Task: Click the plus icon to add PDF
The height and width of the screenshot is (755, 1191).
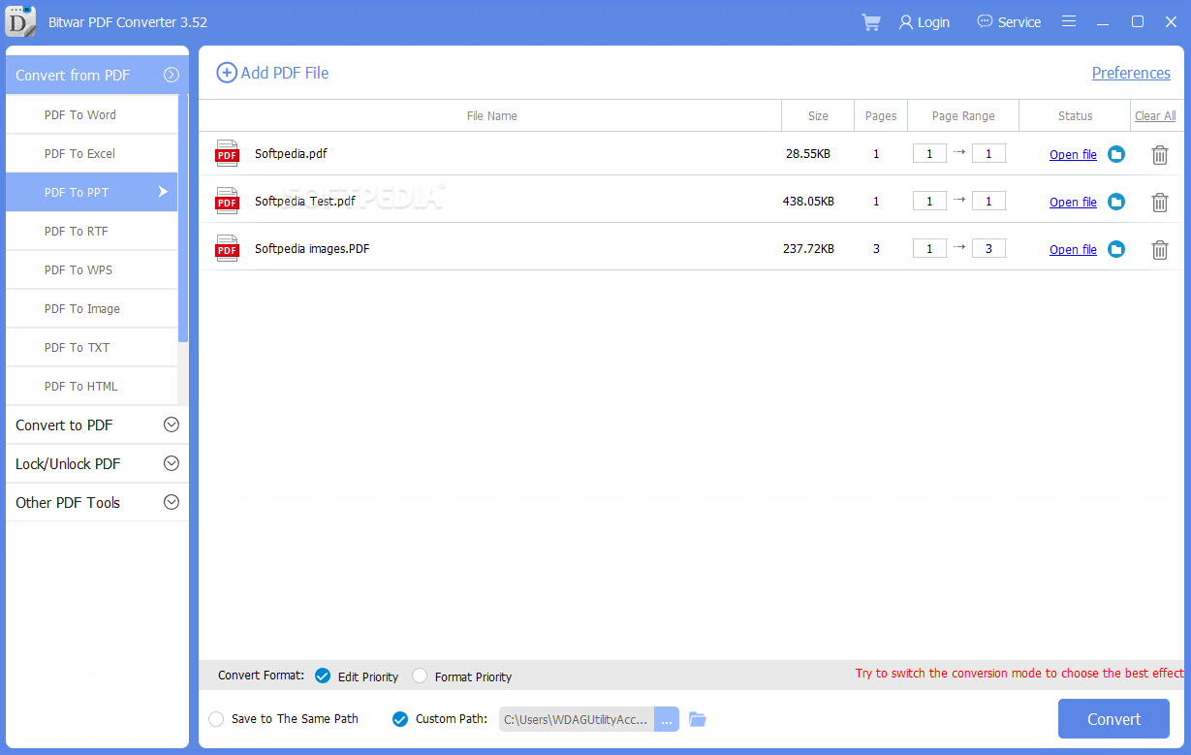Action: coord(226,73)
